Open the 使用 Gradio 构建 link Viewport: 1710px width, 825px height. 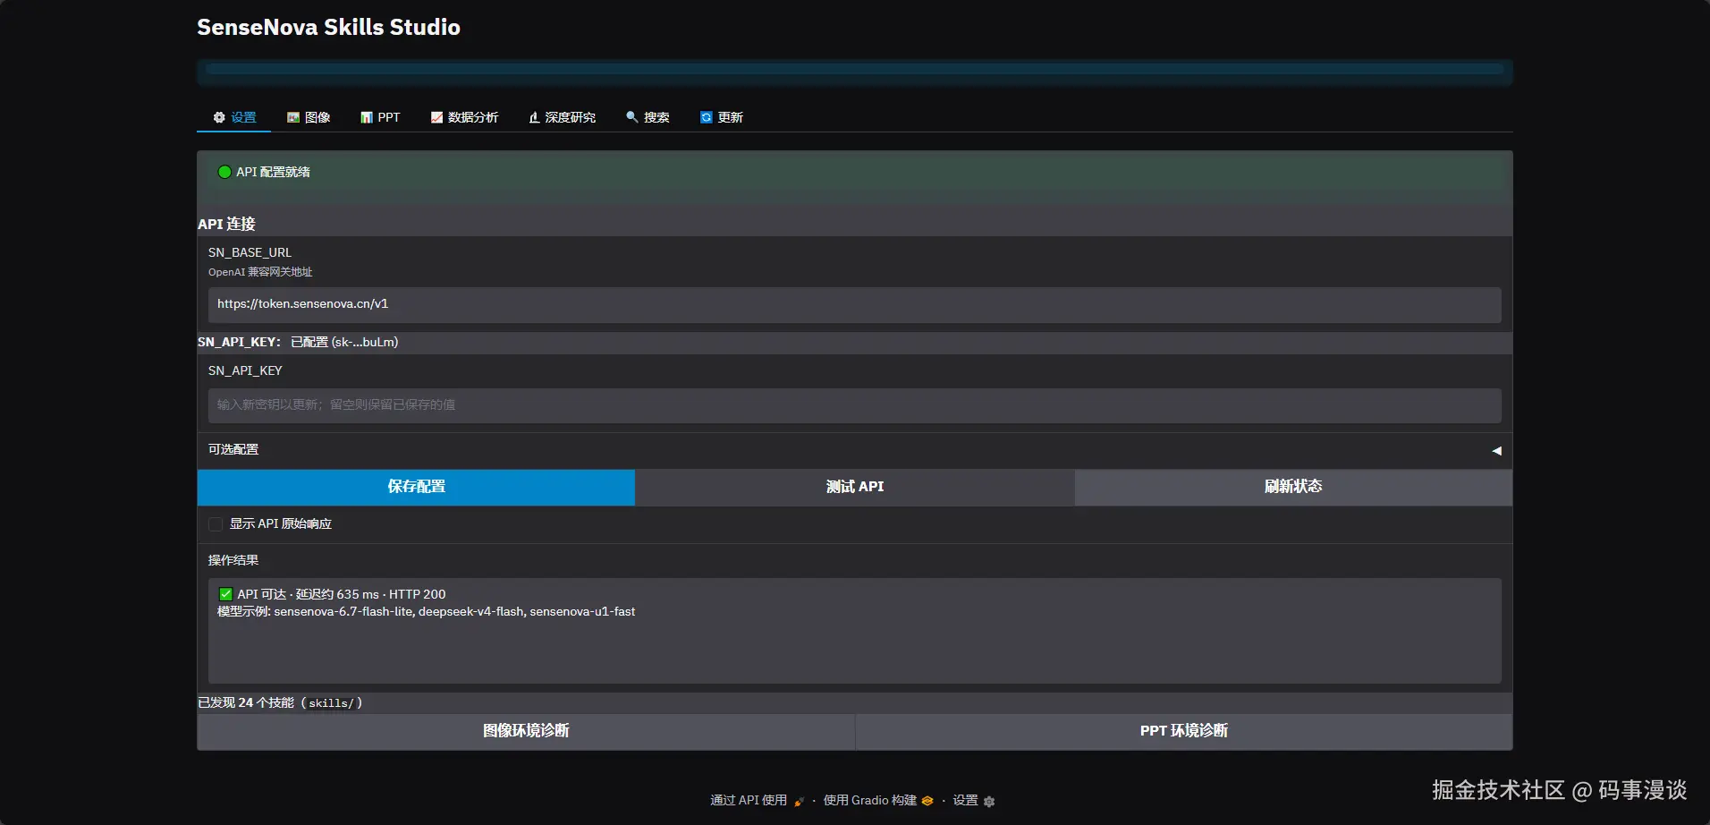coord(878,801)
